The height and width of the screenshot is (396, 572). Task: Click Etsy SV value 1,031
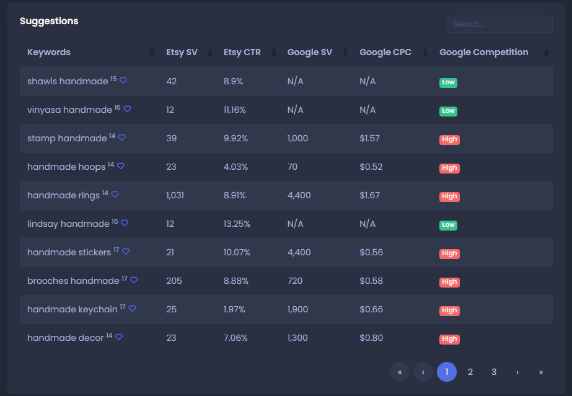tap(175, 195)
